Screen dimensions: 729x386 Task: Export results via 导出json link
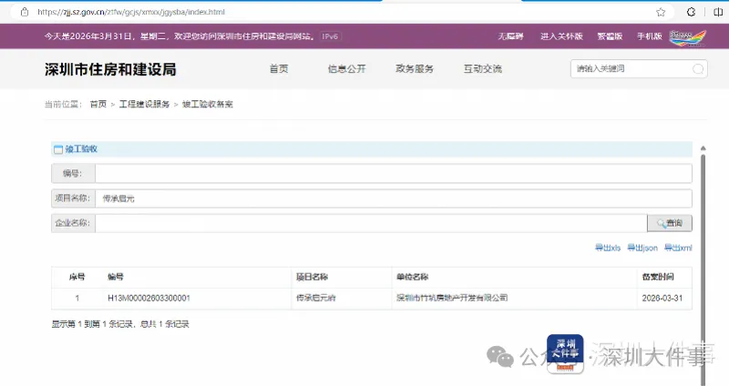tap(642, 248)
